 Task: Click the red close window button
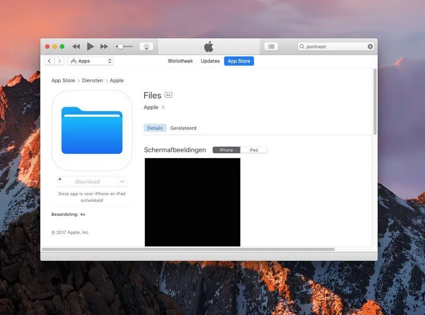pos(47,47)
